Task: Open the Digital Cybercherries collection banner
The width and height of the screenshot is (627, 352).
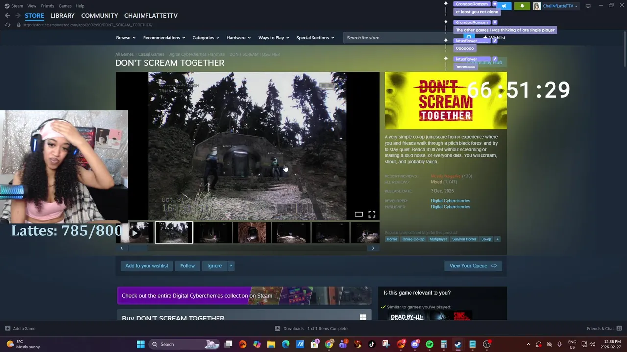Action: click(x=244, y=296)
